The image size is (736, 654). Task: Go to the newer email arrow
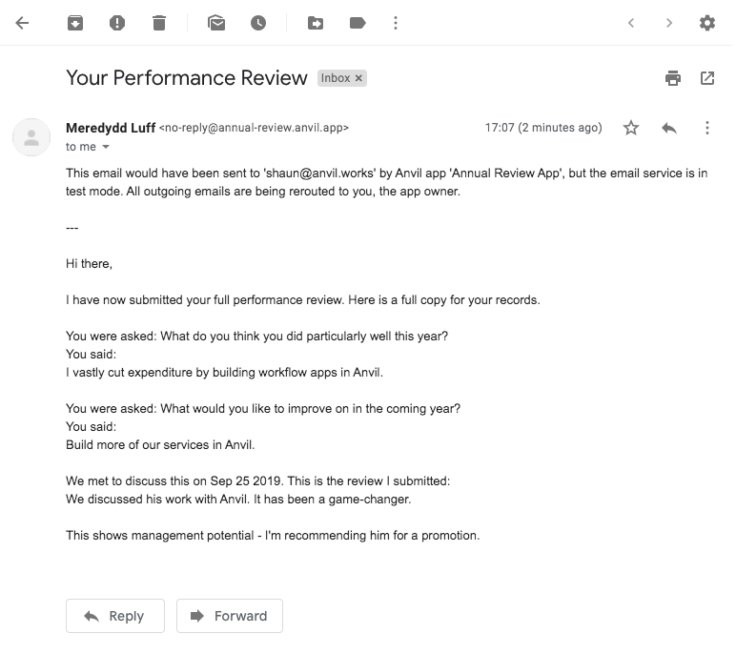[631, 23]
